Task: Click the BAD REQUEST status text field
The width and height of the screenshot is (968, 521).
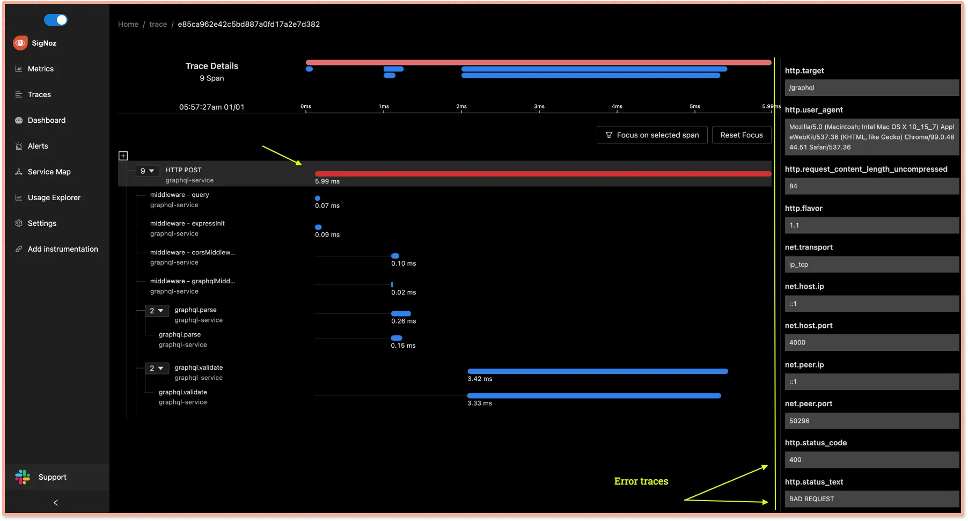Action: [x=871, y=499]
